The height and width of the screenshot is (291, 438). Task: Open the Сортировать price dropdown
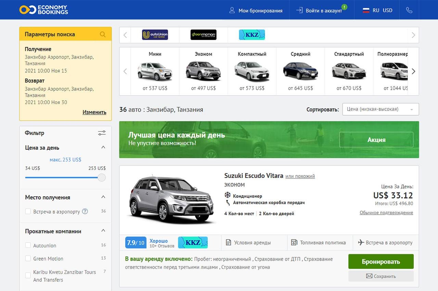380,110
